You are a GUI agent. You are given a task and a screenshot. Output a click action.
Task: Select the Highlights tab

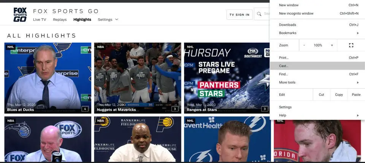[x=82, y=19]
